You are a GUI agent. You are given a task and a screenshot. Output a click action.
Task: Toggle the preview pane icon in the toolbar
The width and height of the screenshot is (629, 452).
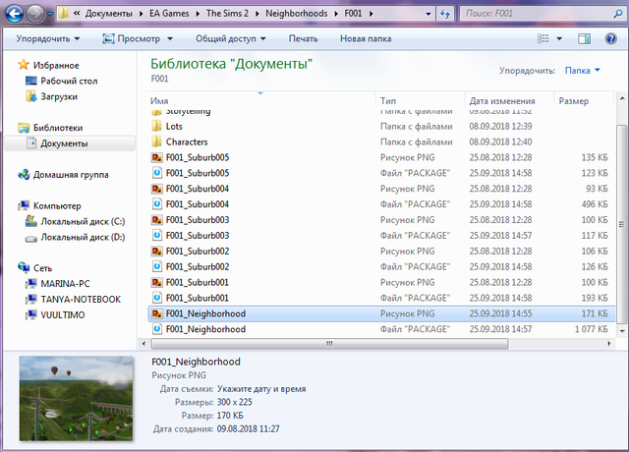pyautogui.click(x=584, y=38)
